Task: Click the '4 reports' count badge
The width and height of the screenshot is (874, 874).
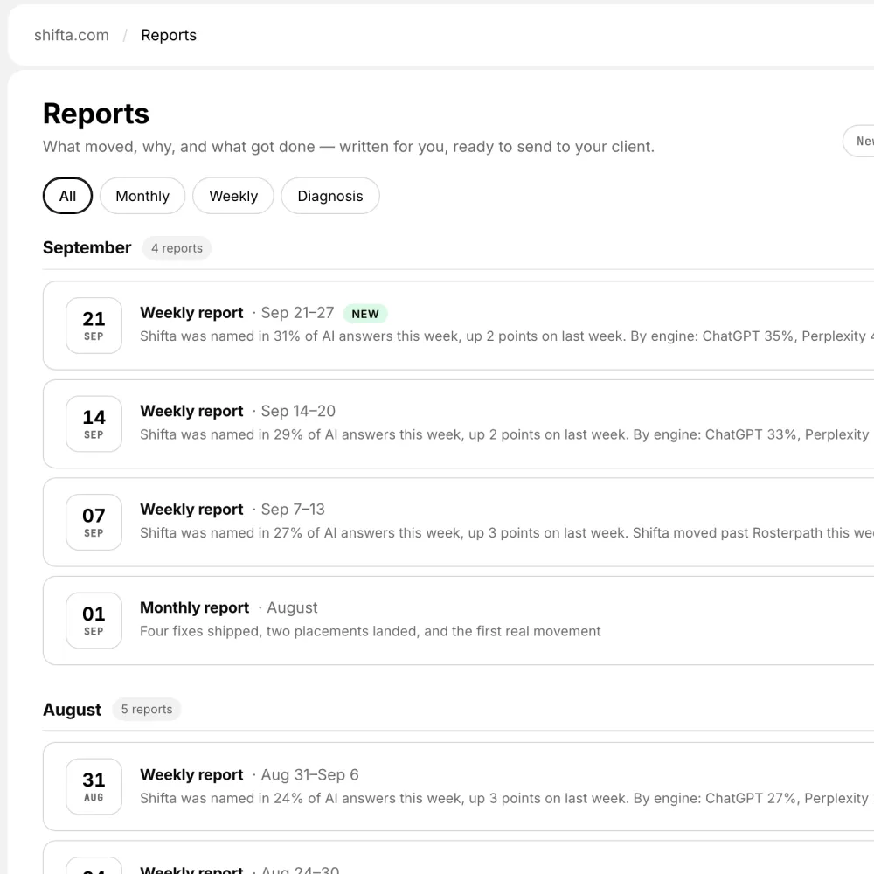Action: point(177,248)
